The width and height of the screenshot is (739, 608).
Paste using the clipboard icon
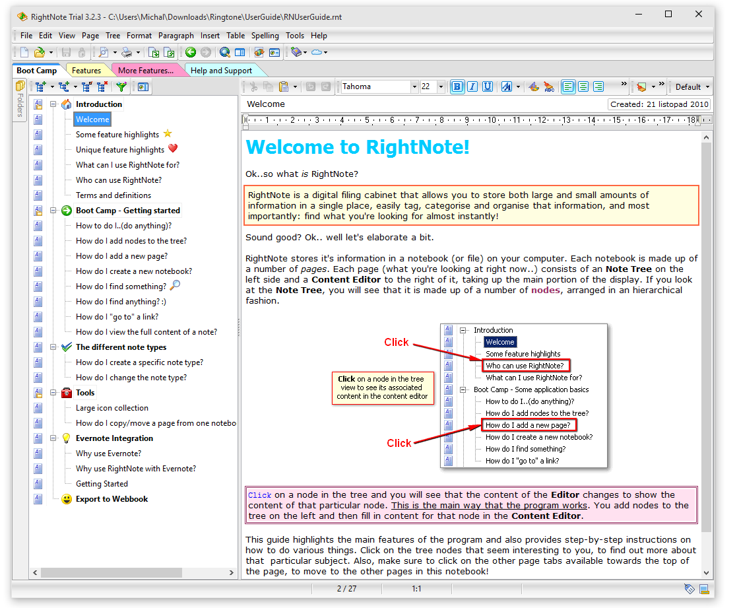pos(284,86)
